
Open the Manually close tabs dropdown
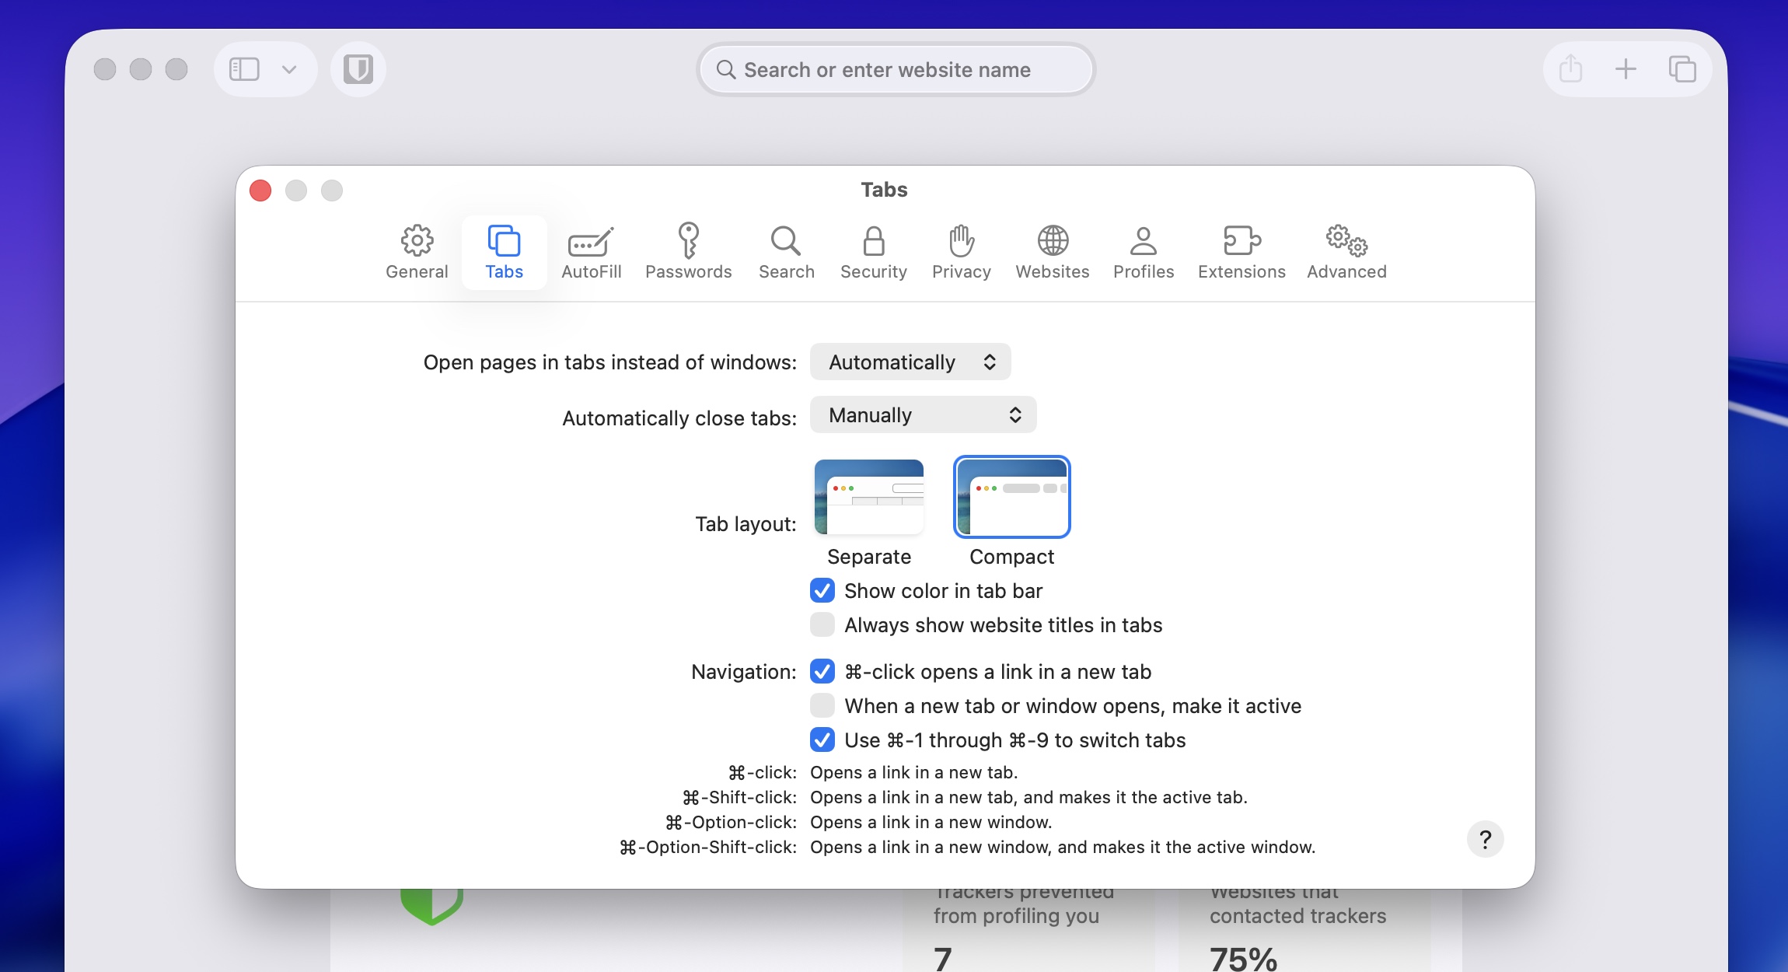tap(923, 415)
